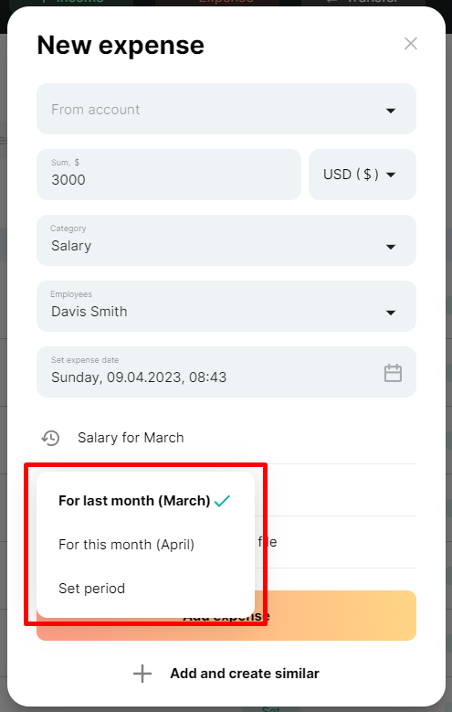The image size is (452, 712).
Task: Click Add and create similar
Action: coord(245,674)
